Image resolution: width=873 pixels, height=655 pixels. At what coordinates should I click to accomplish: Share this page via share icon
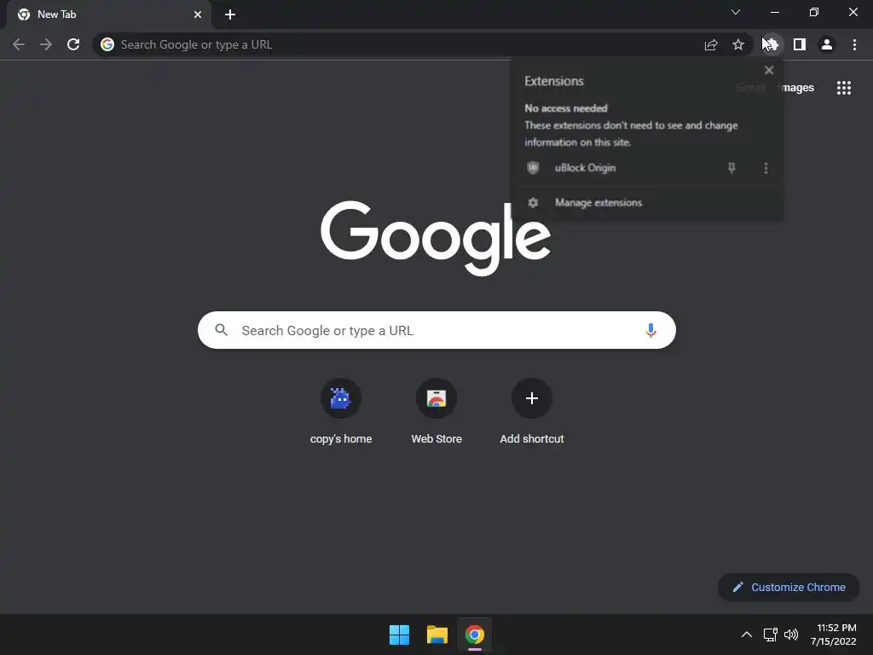711,44
